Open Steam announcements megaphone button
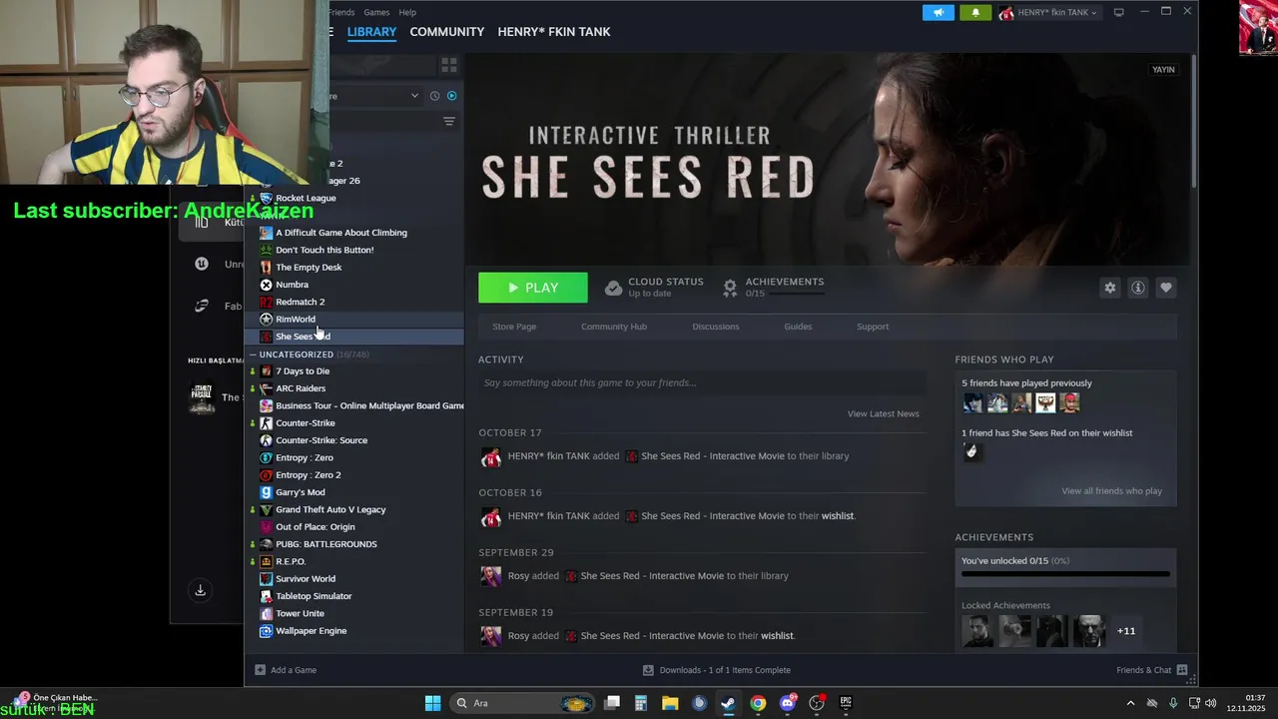 (938, 12)
